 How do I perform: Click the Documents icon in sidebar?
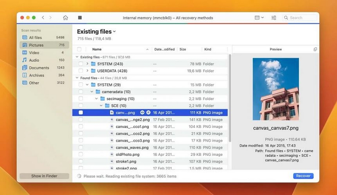(x=25, y=67)
